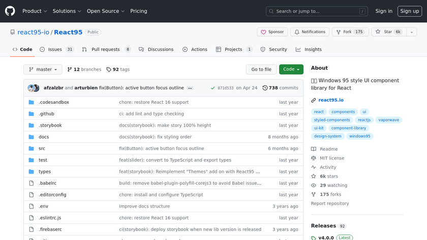Viewport: 427px width, 240px height.
Task: Click the afzalzbr author avatar
Action: (x=32, y=88)
